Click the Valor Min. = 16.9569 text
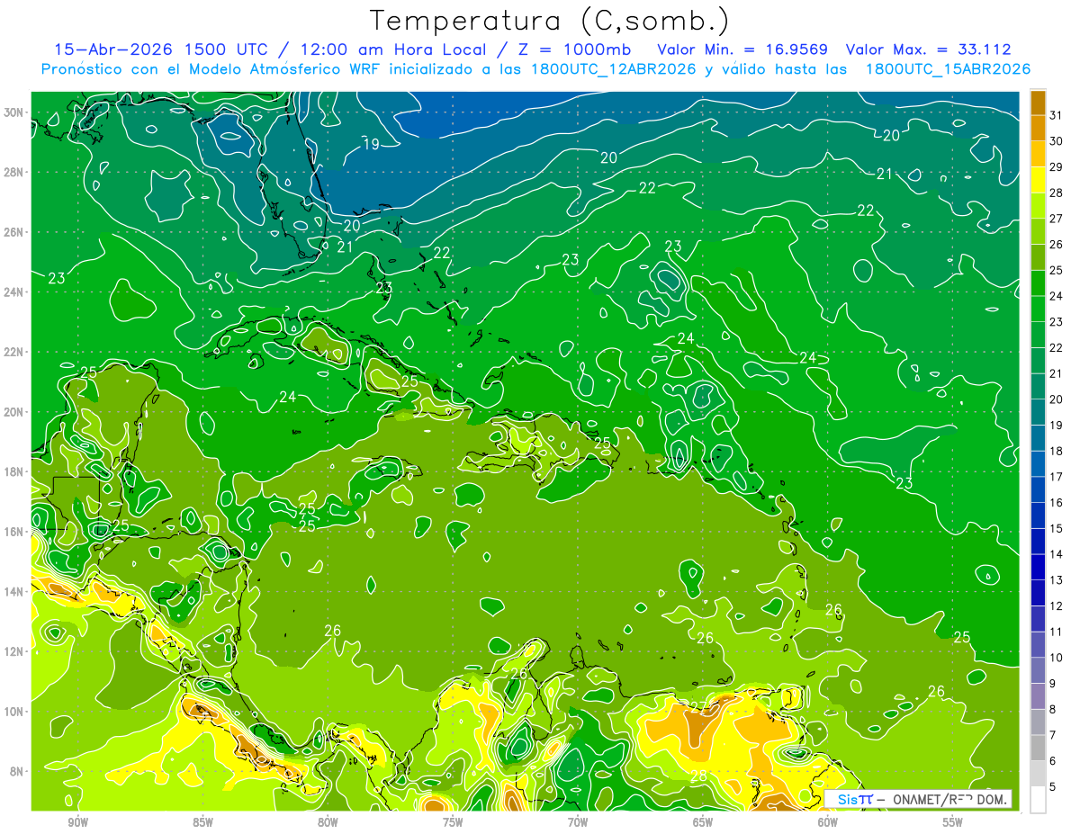Viewport: 1080px width, 834px height. coord(742,49)
